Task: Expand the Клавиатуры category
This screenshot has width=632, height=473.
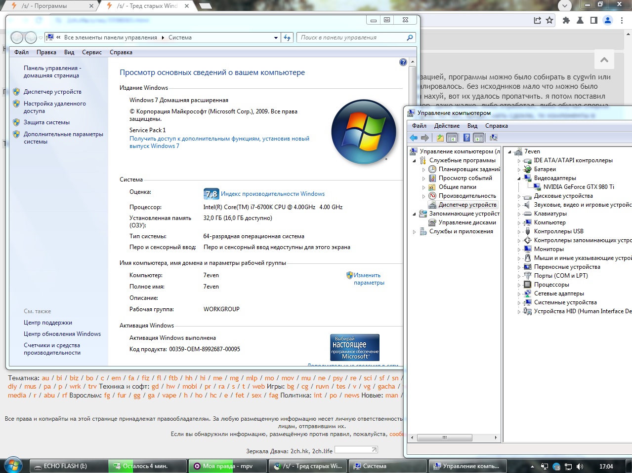Action: (519, 214)
